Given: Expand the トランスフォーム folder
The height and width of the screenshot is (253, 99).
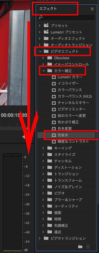Looking at the screenshot, I should [43, 180].
